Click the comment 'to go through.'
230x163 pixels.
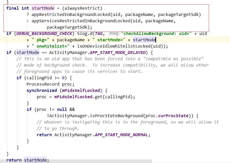point(58,129)
